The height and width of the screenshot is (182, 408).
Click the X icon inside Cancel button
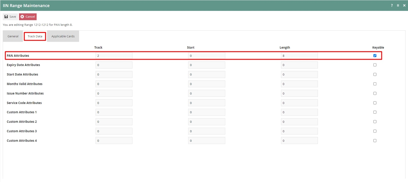click(22, 17)
